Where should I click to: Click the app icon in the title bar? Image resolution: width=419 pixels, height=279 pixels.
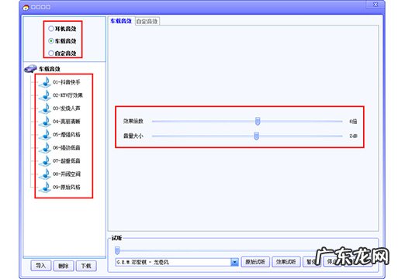tap(26, 7)
